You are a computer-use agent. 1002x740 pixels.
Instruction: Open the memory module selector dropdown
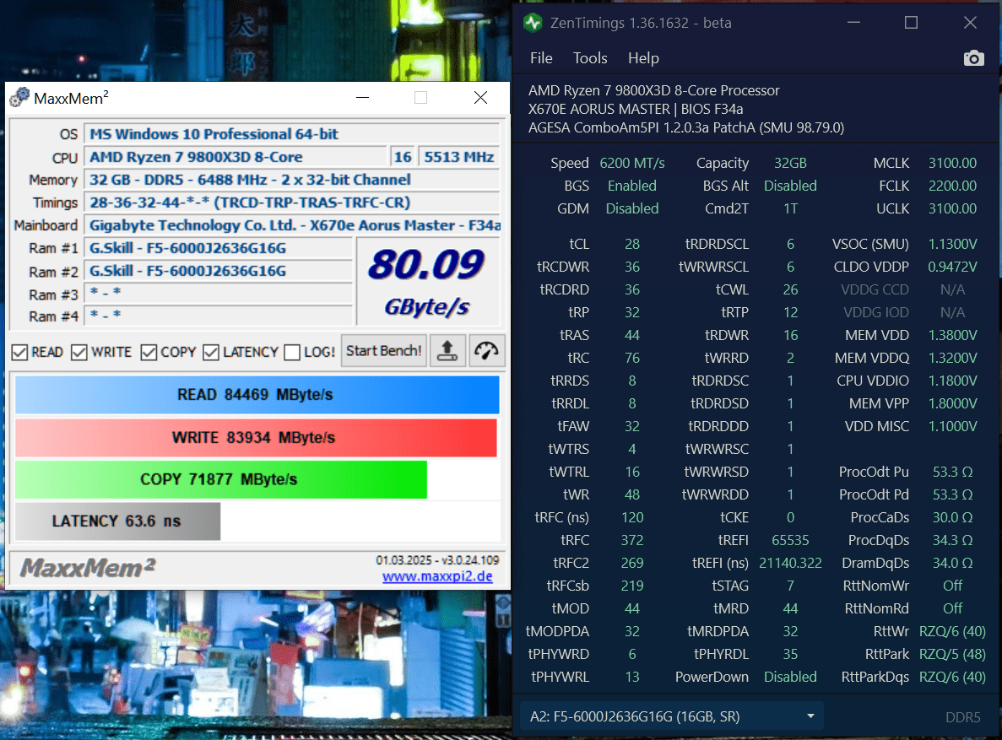pyautogui.click(x=672, y=716)
